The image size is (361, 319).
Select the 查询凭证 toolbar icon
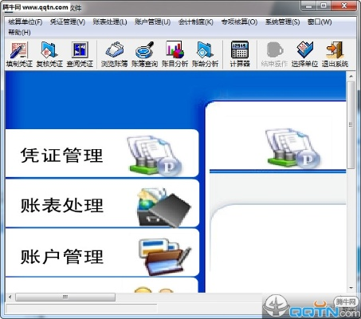(80, 54)
